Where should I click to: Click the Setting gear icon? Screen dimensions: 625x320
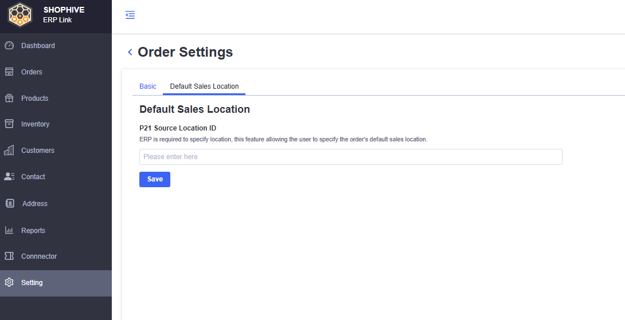(x=9, y=282)
